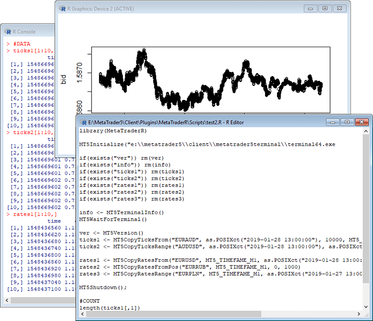This screenshot has height=321, width=373.
Task: Click the R Editor vertical scroll down arrow
Action: pos(366,307)
